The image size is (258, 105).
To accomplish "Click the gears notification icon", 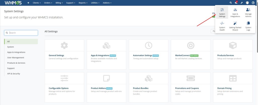I will 236,3.
